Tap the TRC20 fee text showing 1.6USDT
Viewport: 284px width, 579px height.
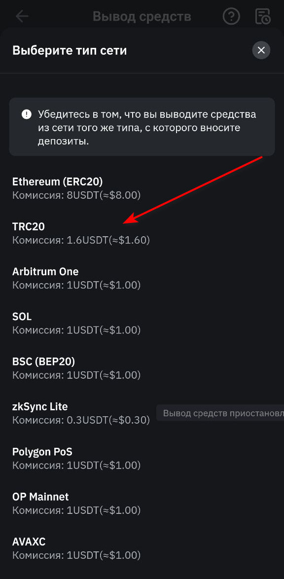pyautogui.click(x=80, y=240)
